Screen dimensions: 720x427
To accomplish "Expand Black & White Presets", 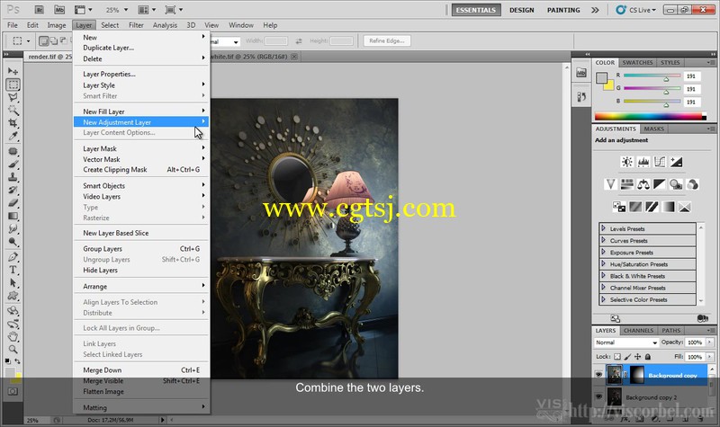I will (x=603, y=276).
